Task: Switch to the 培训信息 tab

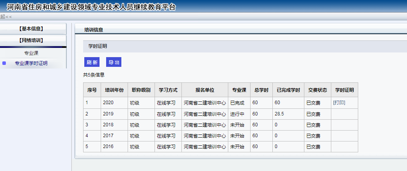Action: coord(94,30)
